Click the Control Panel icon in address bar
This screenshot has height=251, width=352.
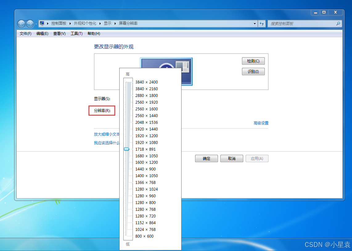pos(42,23)
